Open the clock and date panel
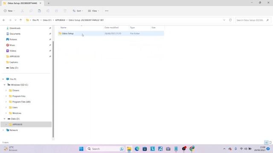Image resolution: width=273 pixels, height=153 pixels. click(x=260, y=149)
